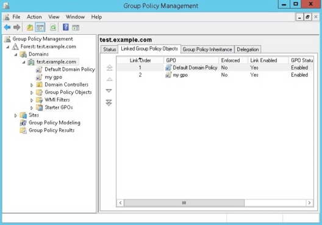Click the Back arrow toolbar icon

(x=7, y=27)
